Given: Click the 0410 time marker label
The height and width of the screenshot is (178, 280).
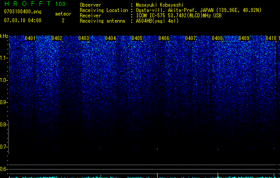Looking at the screenshot, I should coord(271,38).
